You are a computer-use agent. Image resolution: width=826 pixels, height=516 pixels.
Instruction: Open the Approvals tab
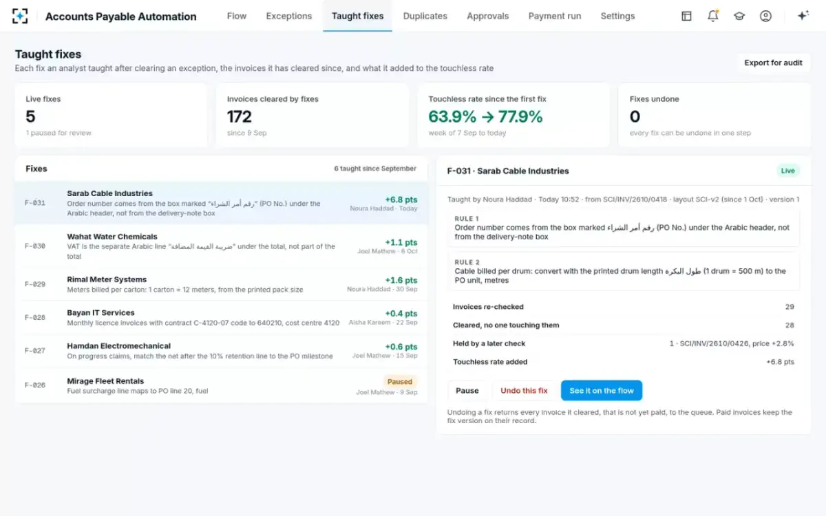point(488,16)
